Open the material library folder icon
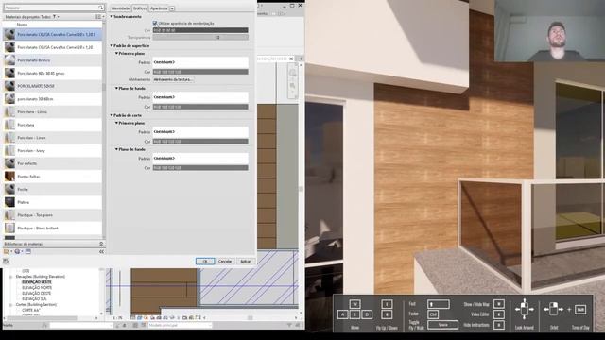This screenshot has width=605, height=340. 7,251
